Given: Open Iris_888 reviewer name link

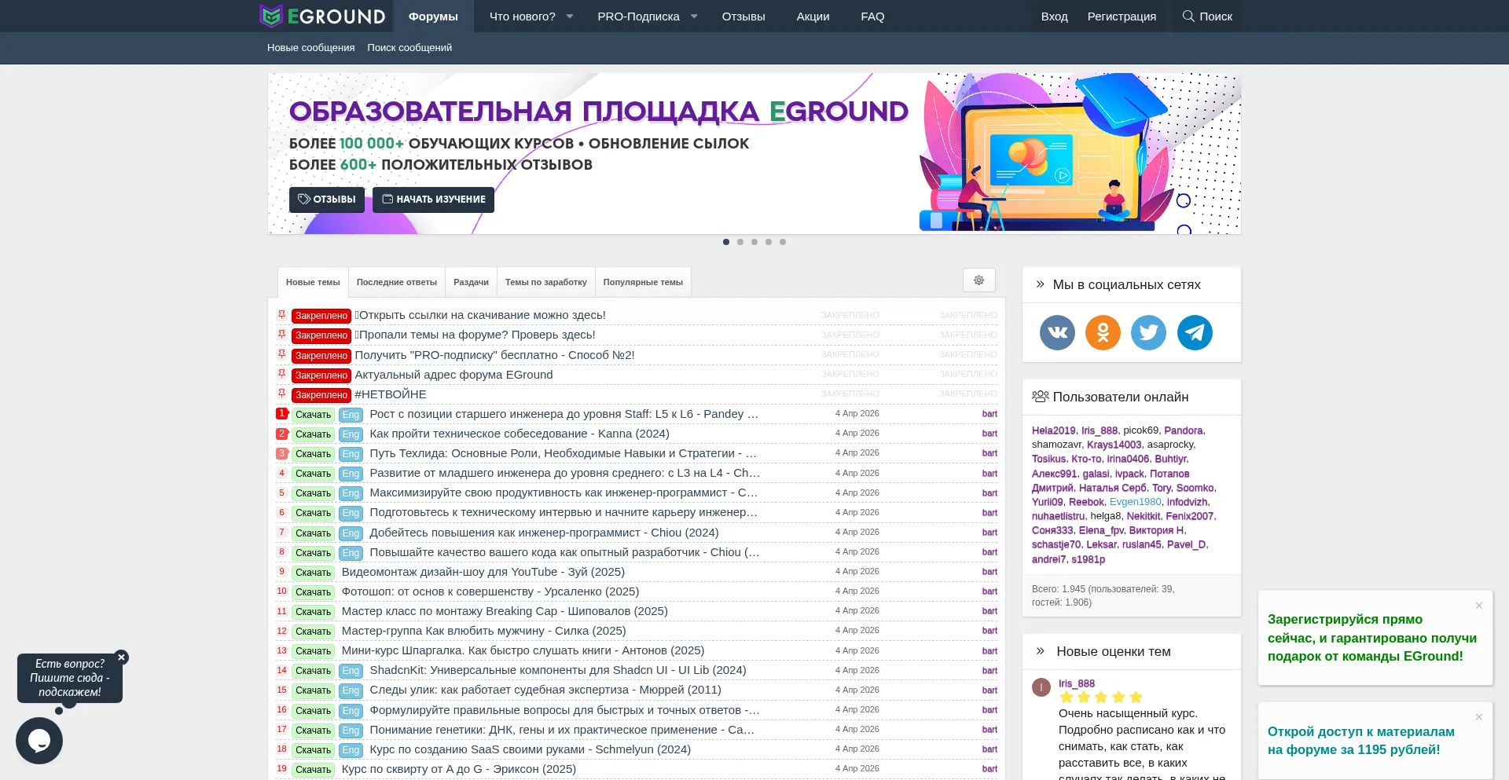Looking at the screenshot, I should pos(1076,683).
